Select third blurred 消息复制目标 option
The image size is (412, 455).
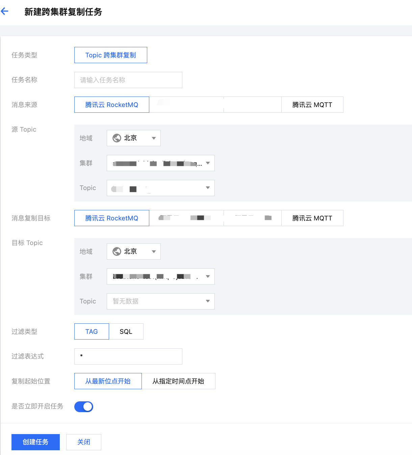coord(253,218)
